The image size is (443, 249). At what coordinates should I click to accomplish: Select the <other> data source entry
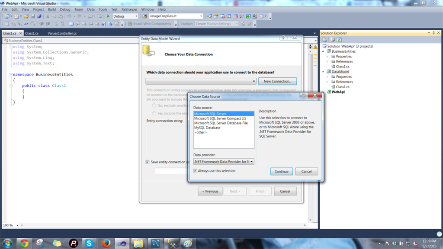point(200,132)
